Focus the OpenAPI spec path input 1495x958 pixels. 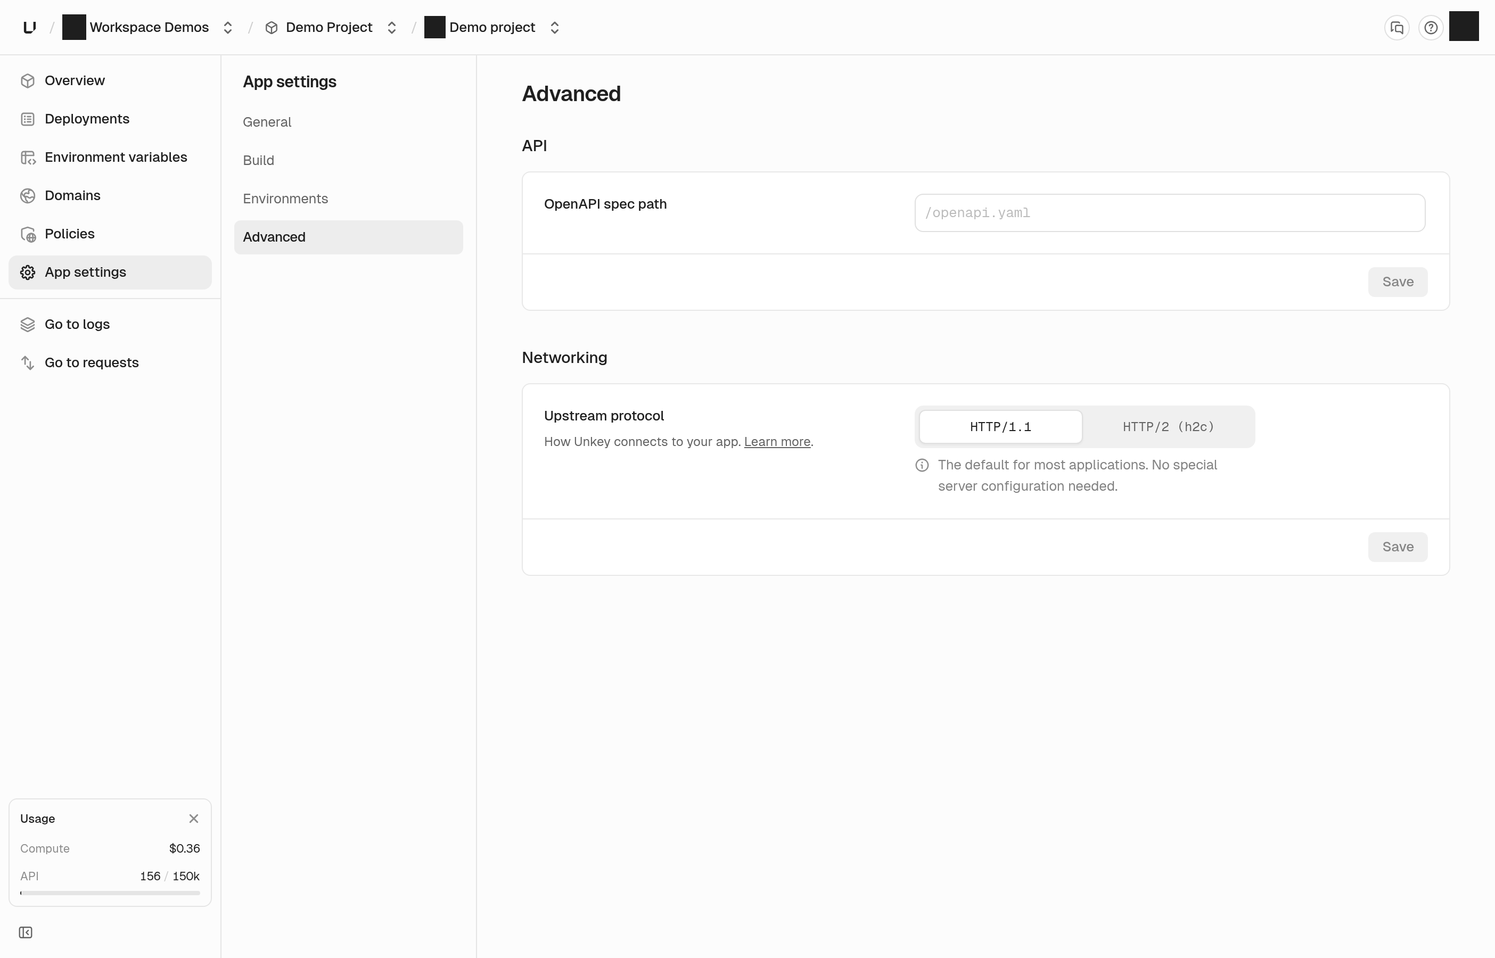(1170, 213)
